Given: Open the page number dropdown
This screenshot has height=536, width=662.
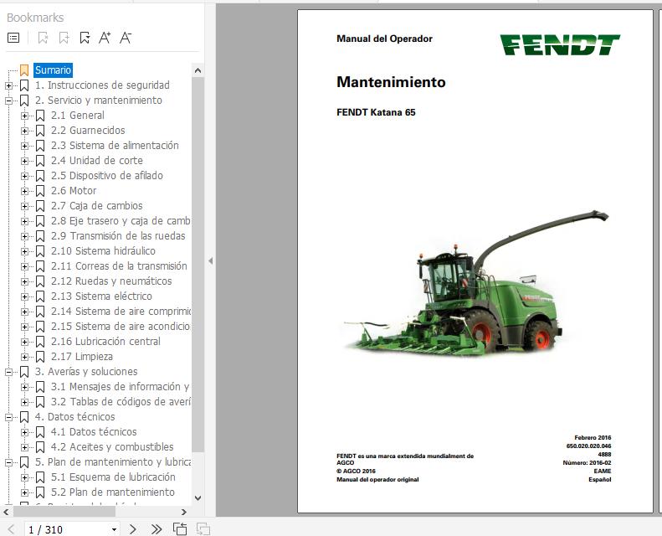Looking at the screenshot, I should coord(114,529).
